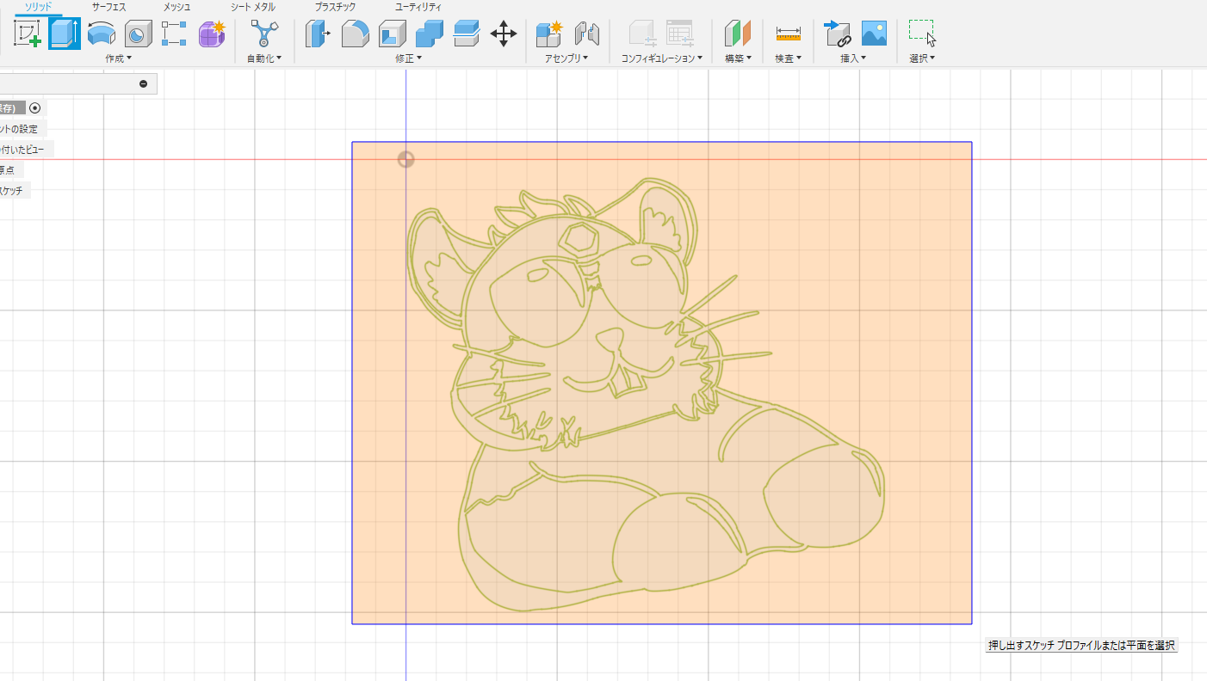Select the スケッチ browser item
This screenshot has width=1207, height=681.
(12, 191)
